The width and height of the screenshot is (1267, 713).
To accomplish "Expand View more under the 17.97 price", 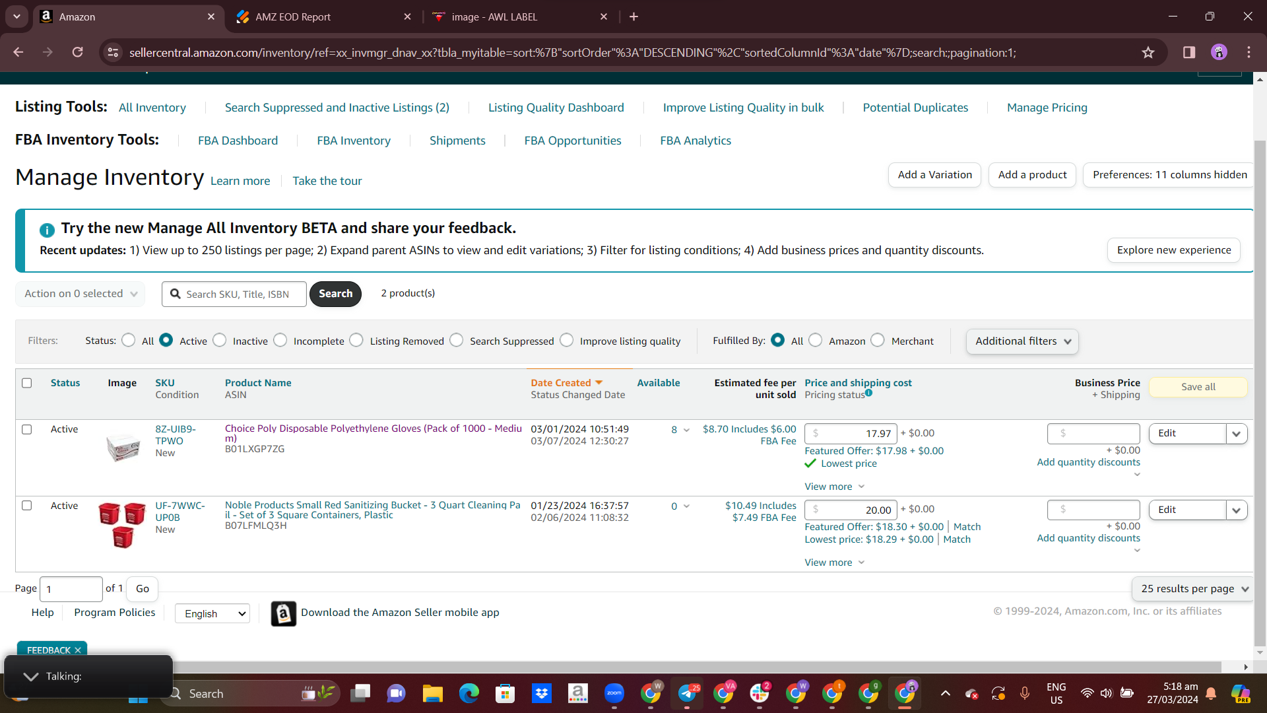I will [x=834, y=487].
